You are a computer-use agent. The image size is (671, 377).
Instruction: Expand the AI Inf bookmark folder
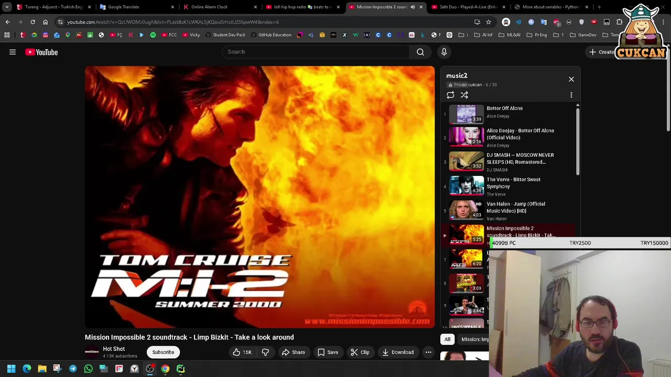pos(483,35)
